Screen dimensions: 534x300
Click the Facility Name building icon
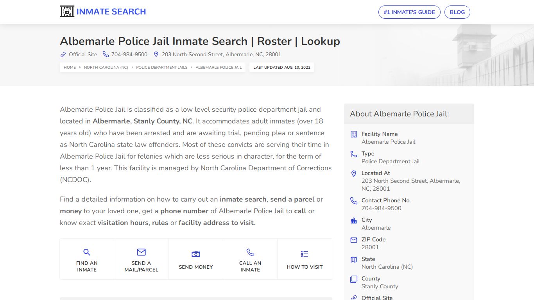point(354,134)
